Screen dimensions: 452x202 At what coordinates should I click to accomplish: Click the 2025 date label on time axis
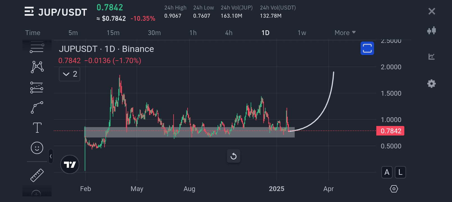[276, 189]
